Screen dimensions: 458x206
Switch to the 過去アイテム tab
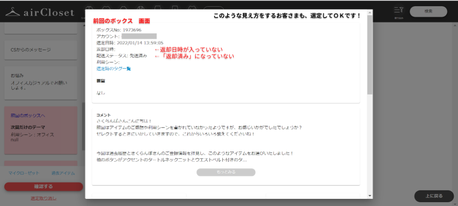[63, 173]
